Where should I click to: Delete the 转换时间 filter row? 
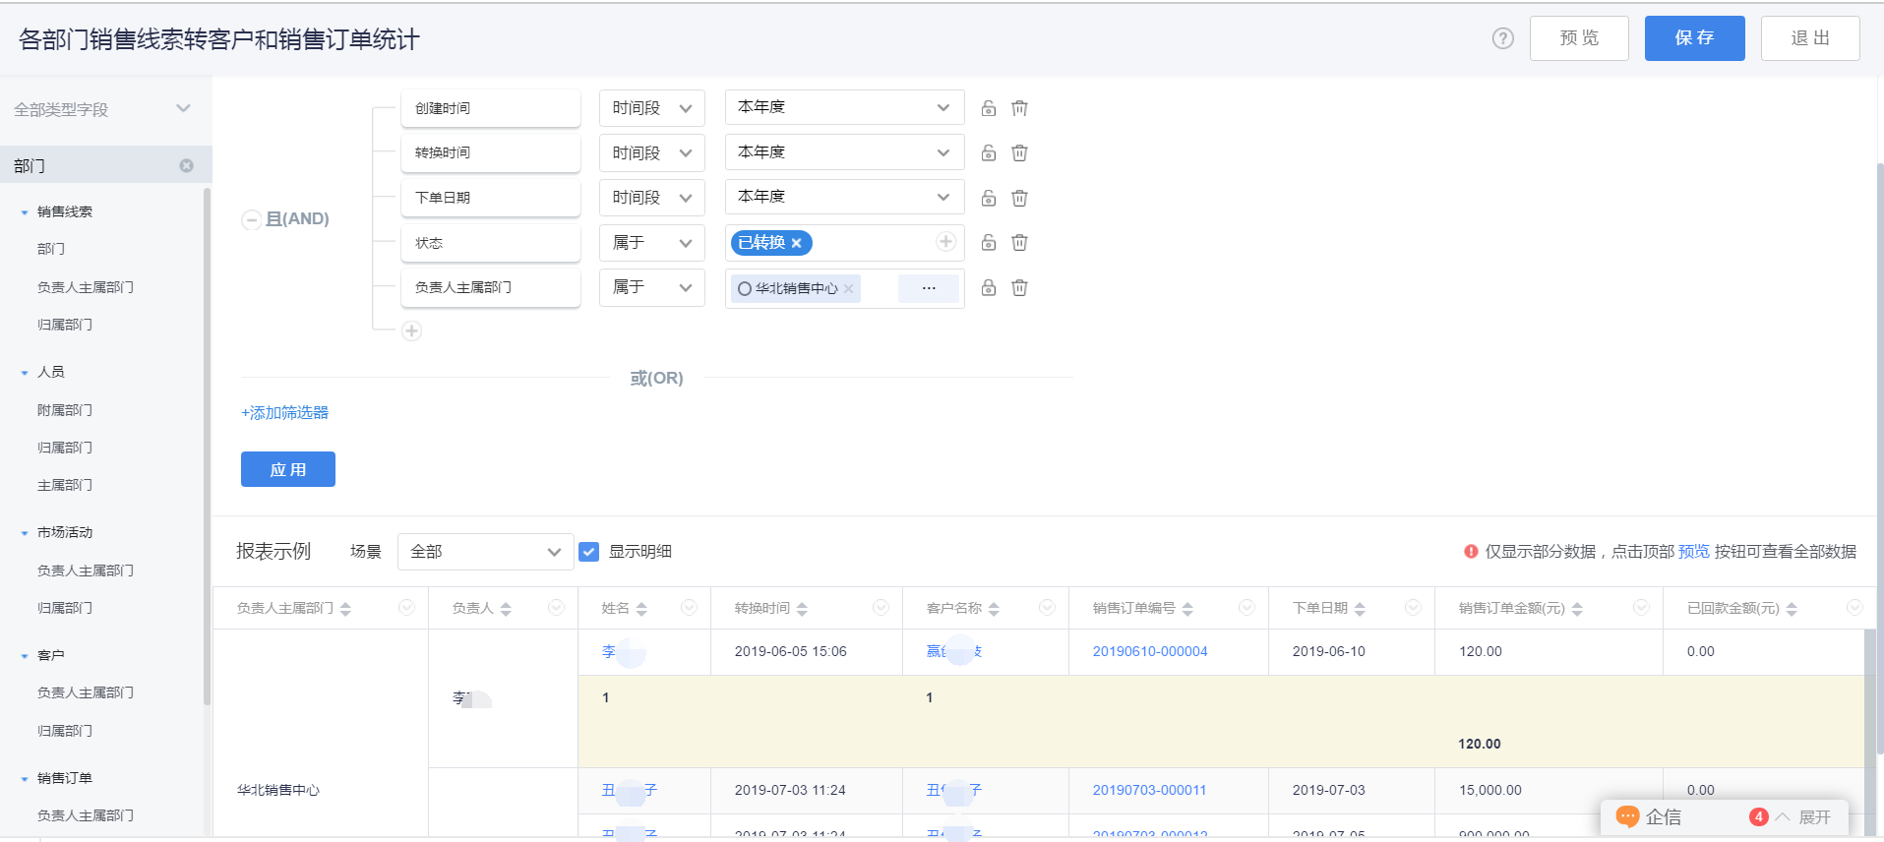[x=1019, y=152]
